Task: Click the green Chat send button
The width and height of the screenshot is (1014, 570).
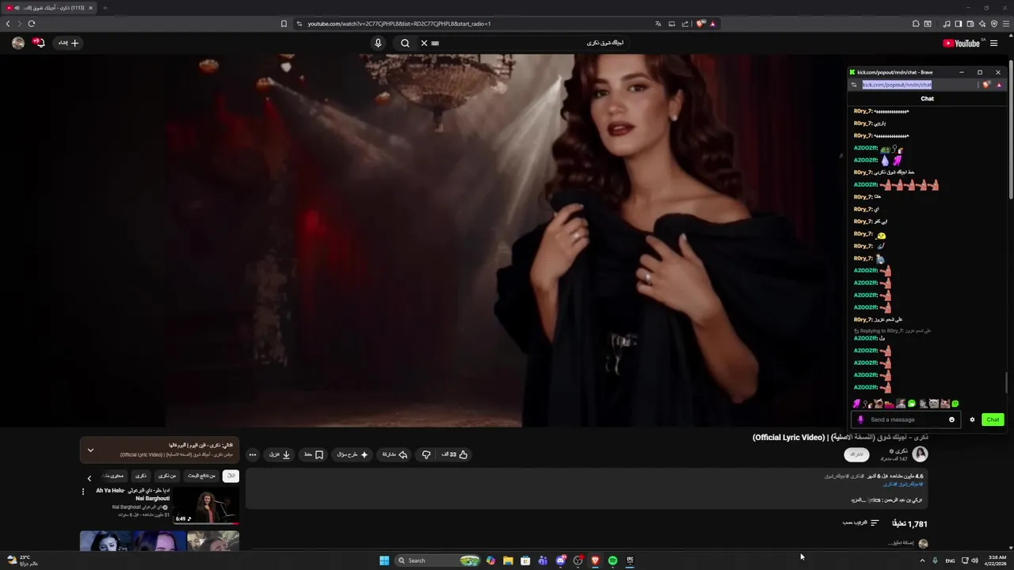Action: pyautogui.click(x=993, y=420)
